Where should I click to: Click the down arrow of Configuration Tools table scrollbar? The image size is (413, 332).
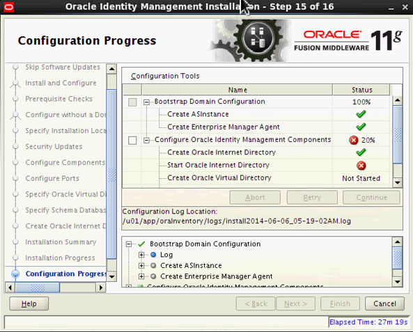(398, 182)
